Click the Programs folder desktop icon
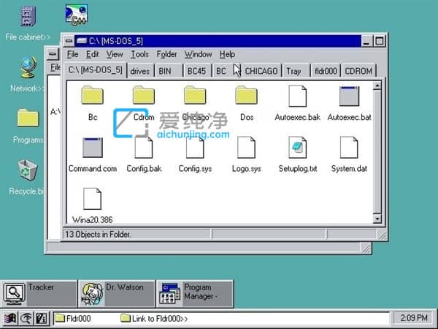This screenshot has width=438, height=329. click(x=28, y=118)
